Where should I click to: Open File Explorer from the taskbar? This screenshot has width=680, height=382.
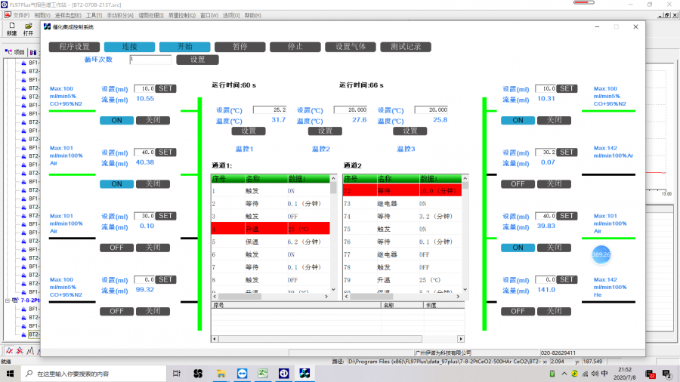(x=221, y=374)
